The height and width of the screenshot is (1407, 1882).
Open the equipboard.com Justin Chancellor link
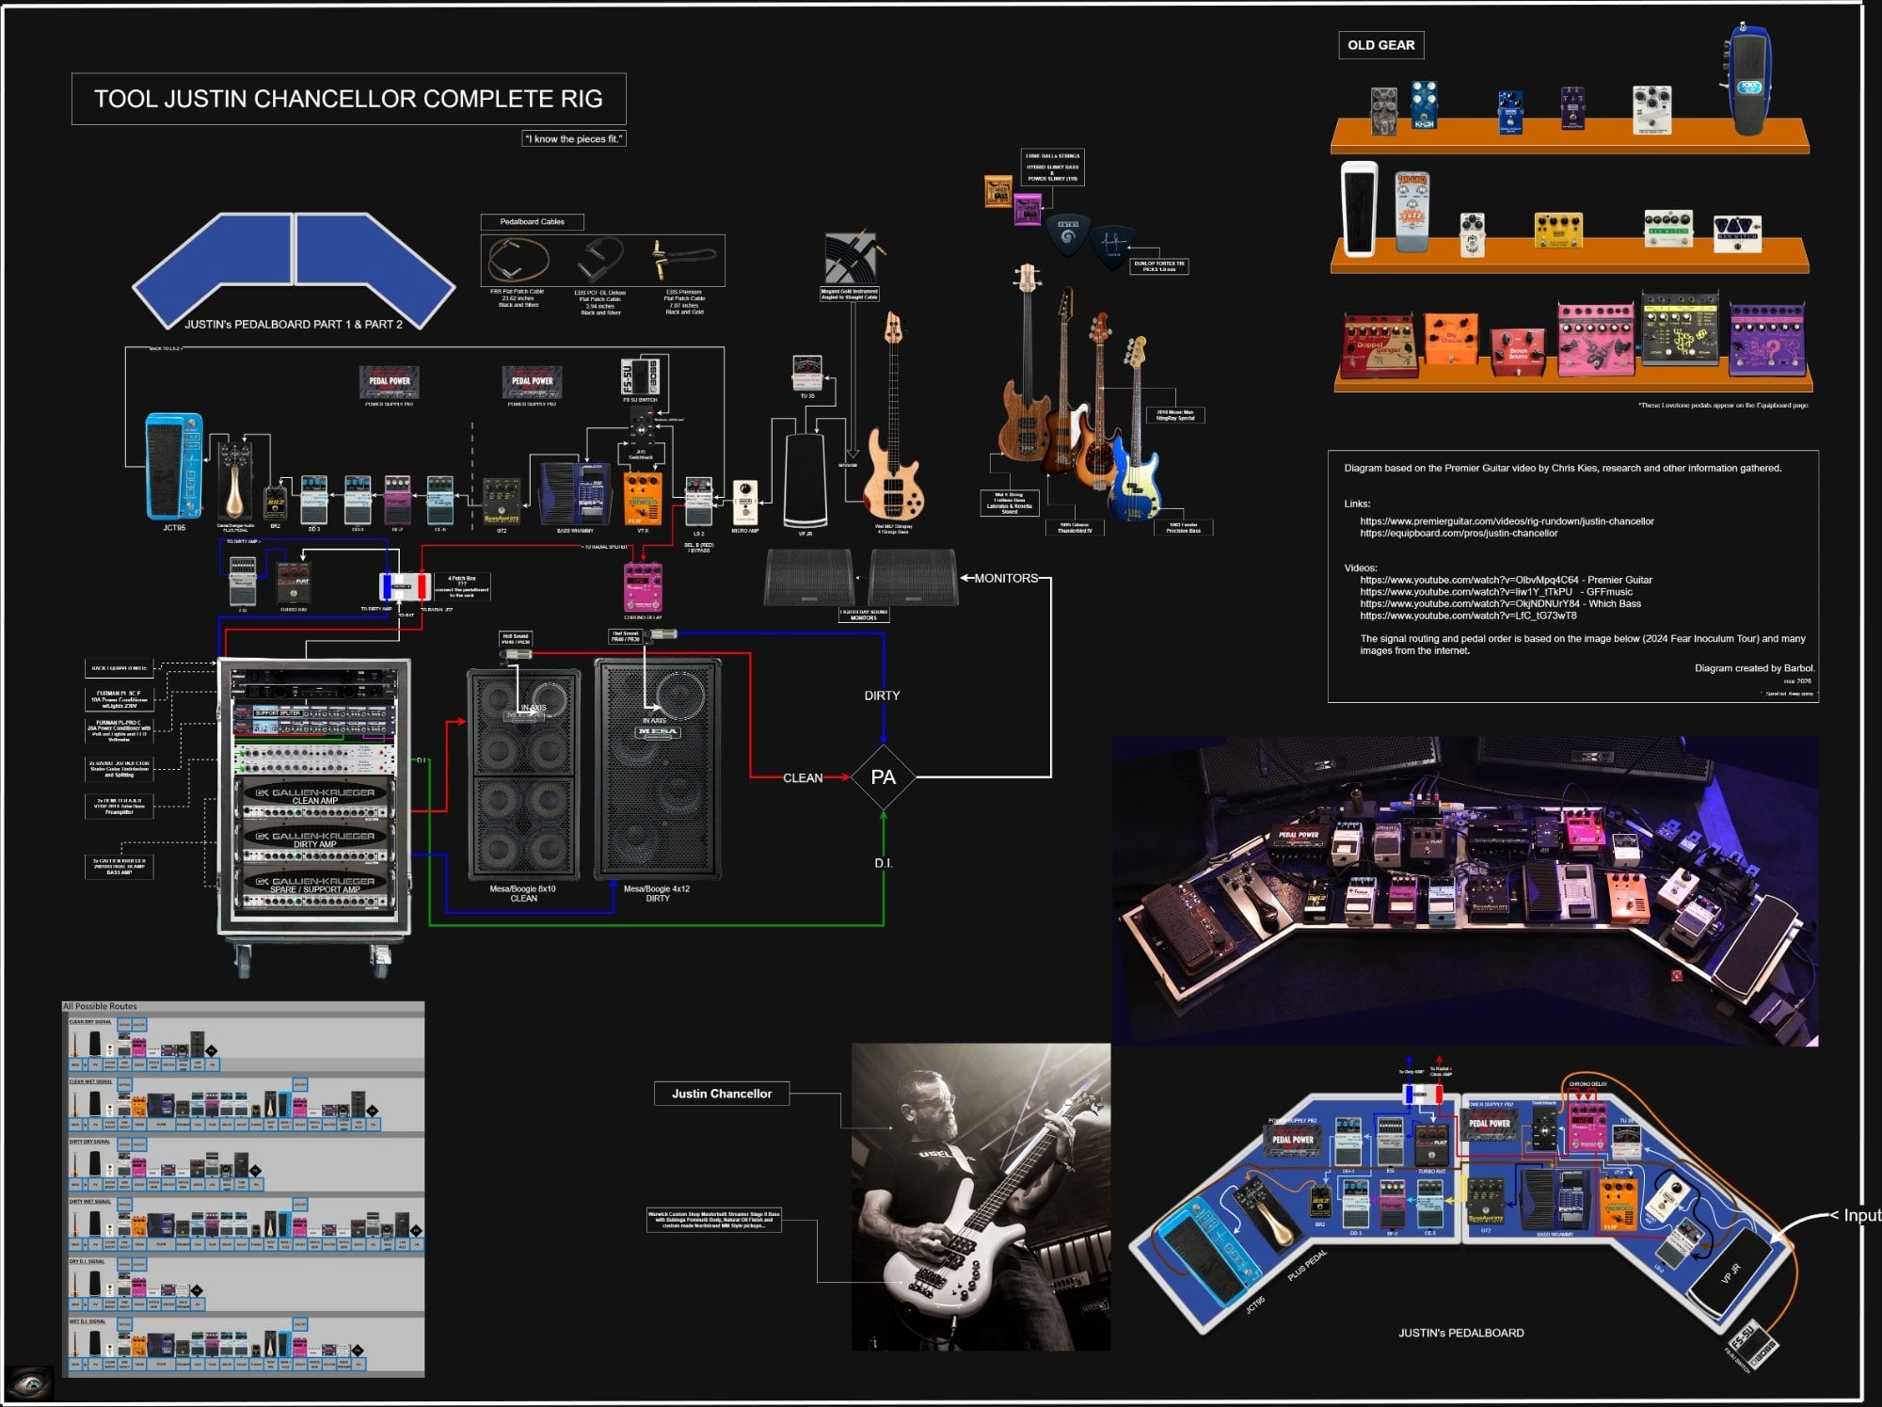click(x=1459, y=534)
